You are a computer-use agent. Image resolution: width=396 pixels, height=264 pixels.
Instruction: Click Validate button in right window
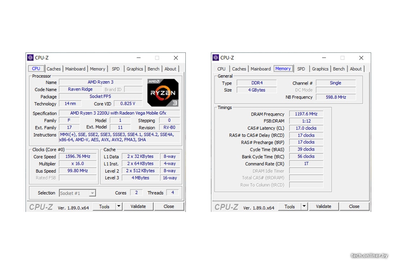point(324,206)
